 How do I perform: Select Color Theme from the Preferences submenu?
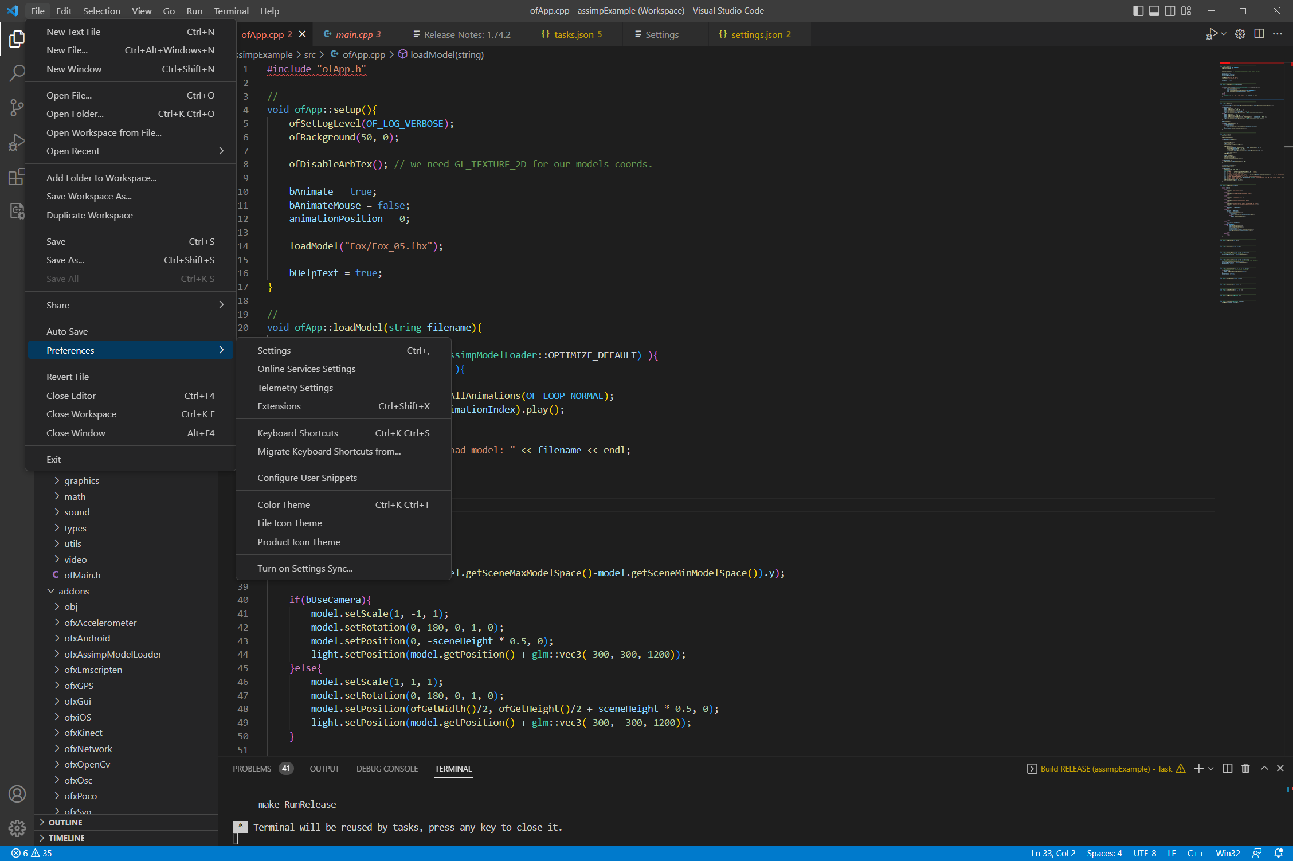(x=284, y=504)
